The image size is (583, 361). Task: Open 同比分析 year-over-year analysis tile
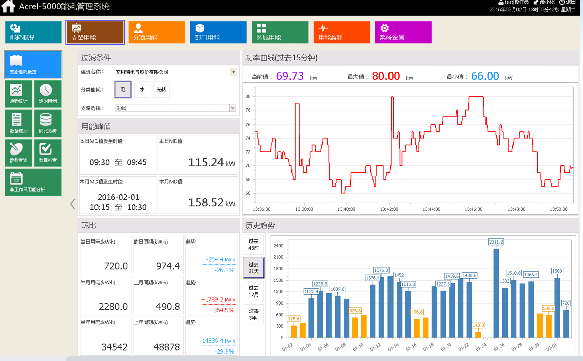[x=47, y=123]
